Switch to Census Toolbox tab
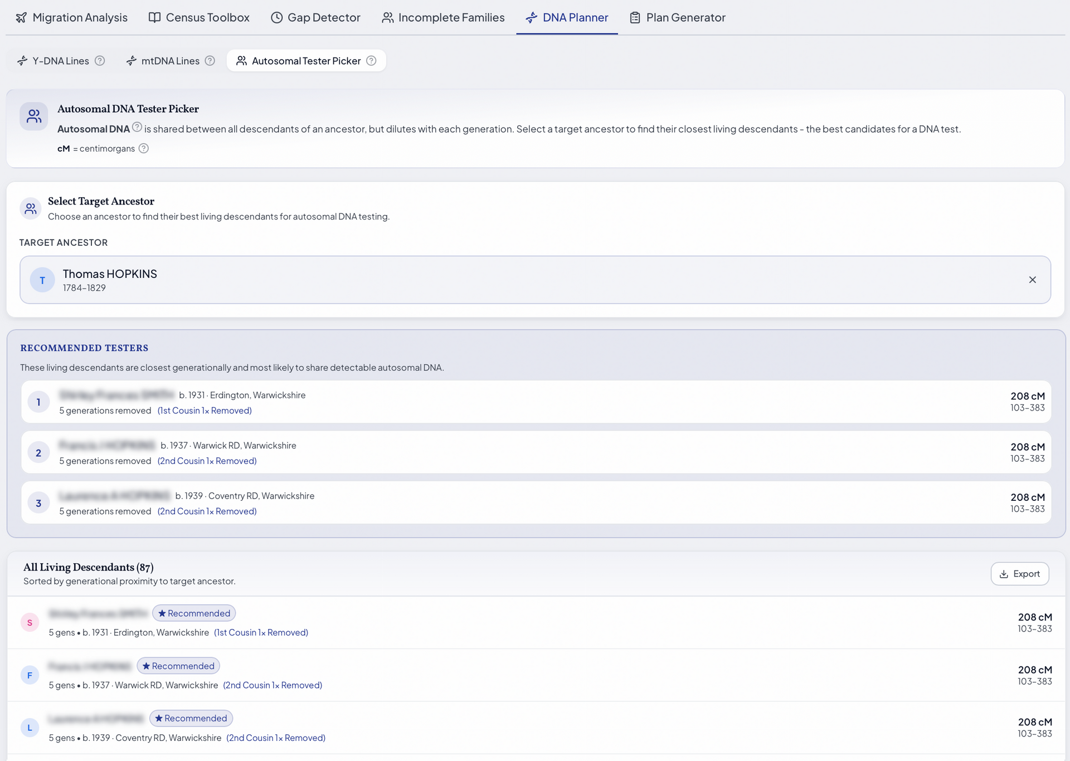Viewport: 1070px width, 761px height. coord(199,17)
